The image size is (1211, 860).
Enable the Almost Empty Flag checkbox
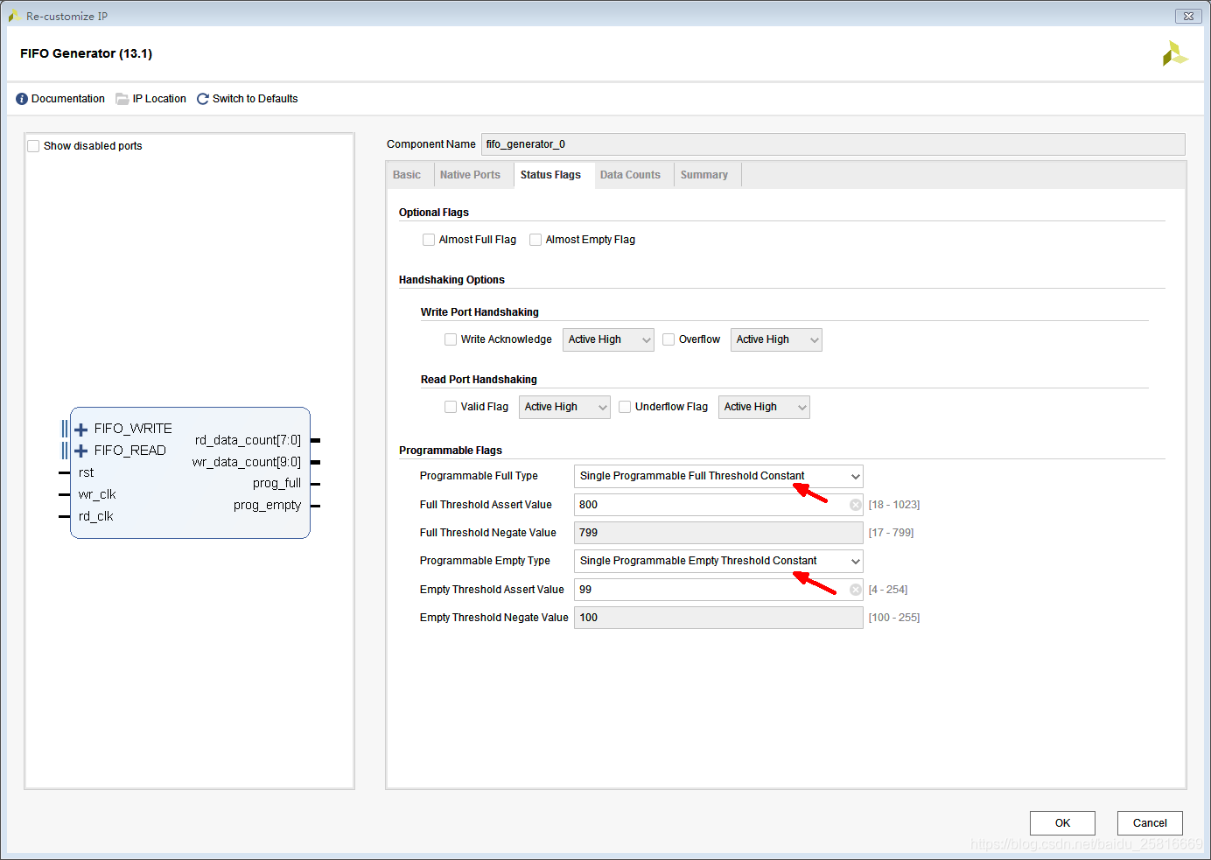[535, 240]
